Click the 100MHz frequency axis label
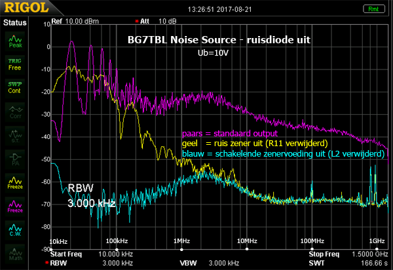The width and height of the screenshot is (393, 270). pos(312,241)
